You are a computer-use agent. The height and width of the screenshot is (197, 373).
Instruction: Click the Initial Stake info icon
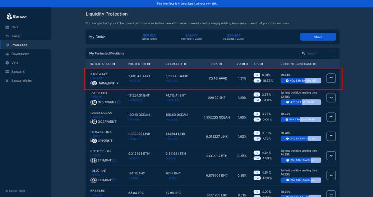click(x=114, y=64)
